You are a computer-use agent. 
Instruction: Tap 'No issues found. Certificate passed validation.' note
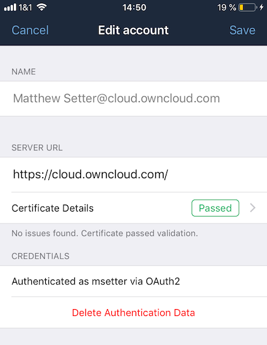pos(104,233)
